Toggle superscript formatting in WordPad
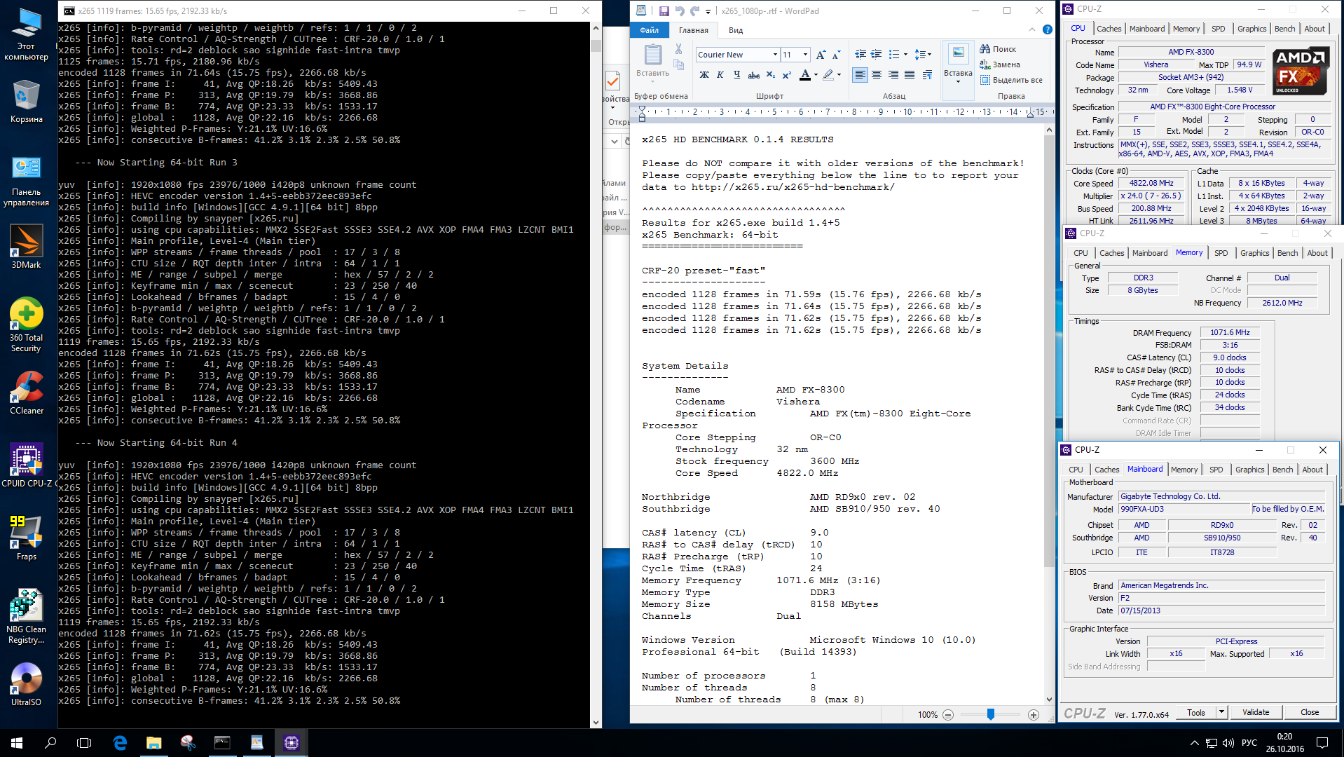Viewport: 1344px width, 757px height. click(x=786, y=75)
